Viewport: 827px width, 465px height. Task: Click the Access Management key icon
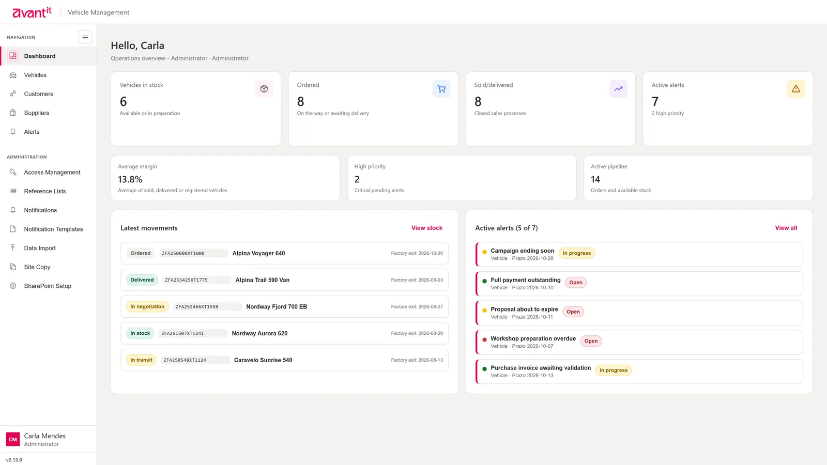[13, 172]
